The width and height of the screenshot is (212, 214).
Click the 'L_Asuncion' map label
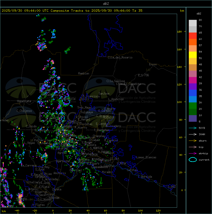(x=116, y=99)
